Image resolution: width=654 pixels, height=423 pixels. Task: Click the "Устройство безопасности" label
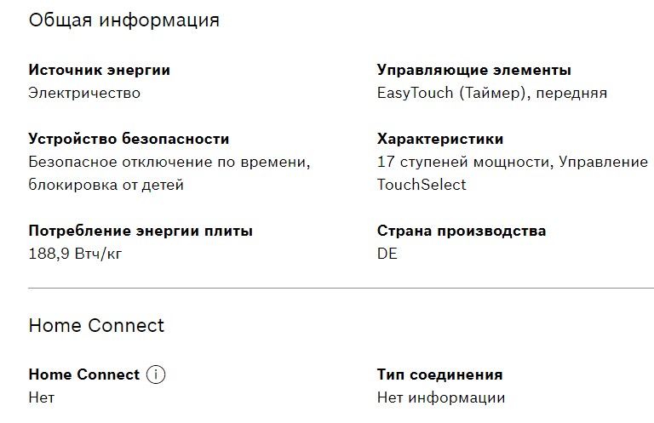point(129,139)
